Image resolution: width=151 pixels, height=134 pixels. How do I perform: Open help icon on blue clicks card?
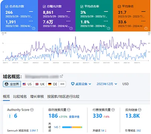(34, 29)
